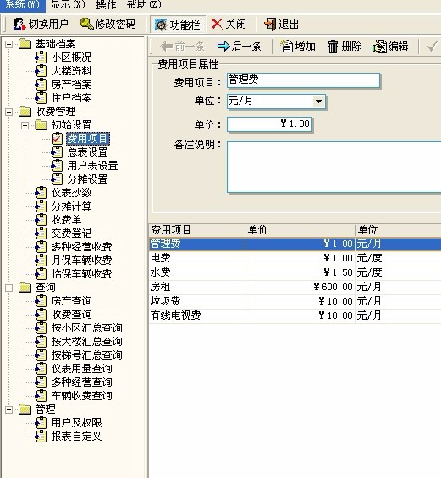Select the 有线电视费 row in table
Image resolution: width=441 pixels, height=478 pixels.
point(295,316)
